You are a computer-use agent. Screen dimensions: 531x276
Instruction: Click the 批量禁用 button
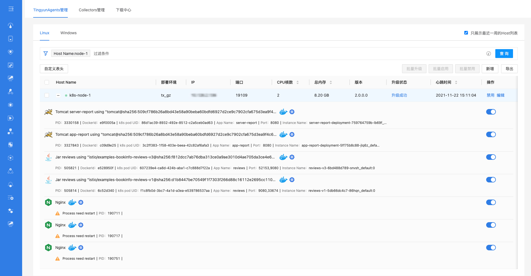pyautogui.click(x=467, y=69)
